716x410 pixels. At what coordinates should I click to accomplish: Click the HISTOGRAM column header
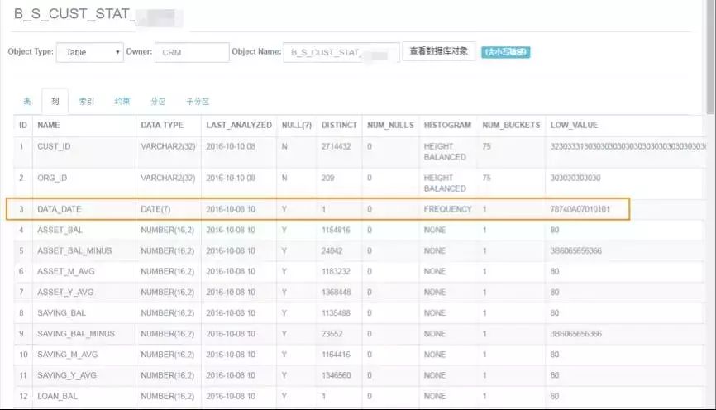click(x=447, y=125)
